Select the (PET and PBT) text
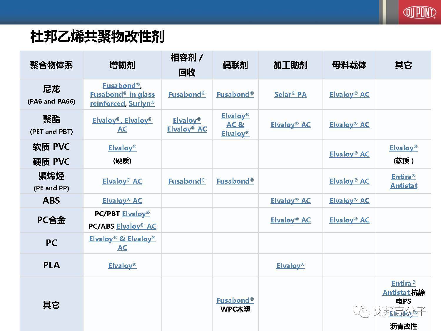Screen dimensions: 441x331 [51, 132]
